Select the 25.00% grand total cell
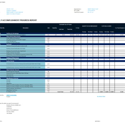The width and height of the screenshot is (125, 125). click(x=112, y=92)
